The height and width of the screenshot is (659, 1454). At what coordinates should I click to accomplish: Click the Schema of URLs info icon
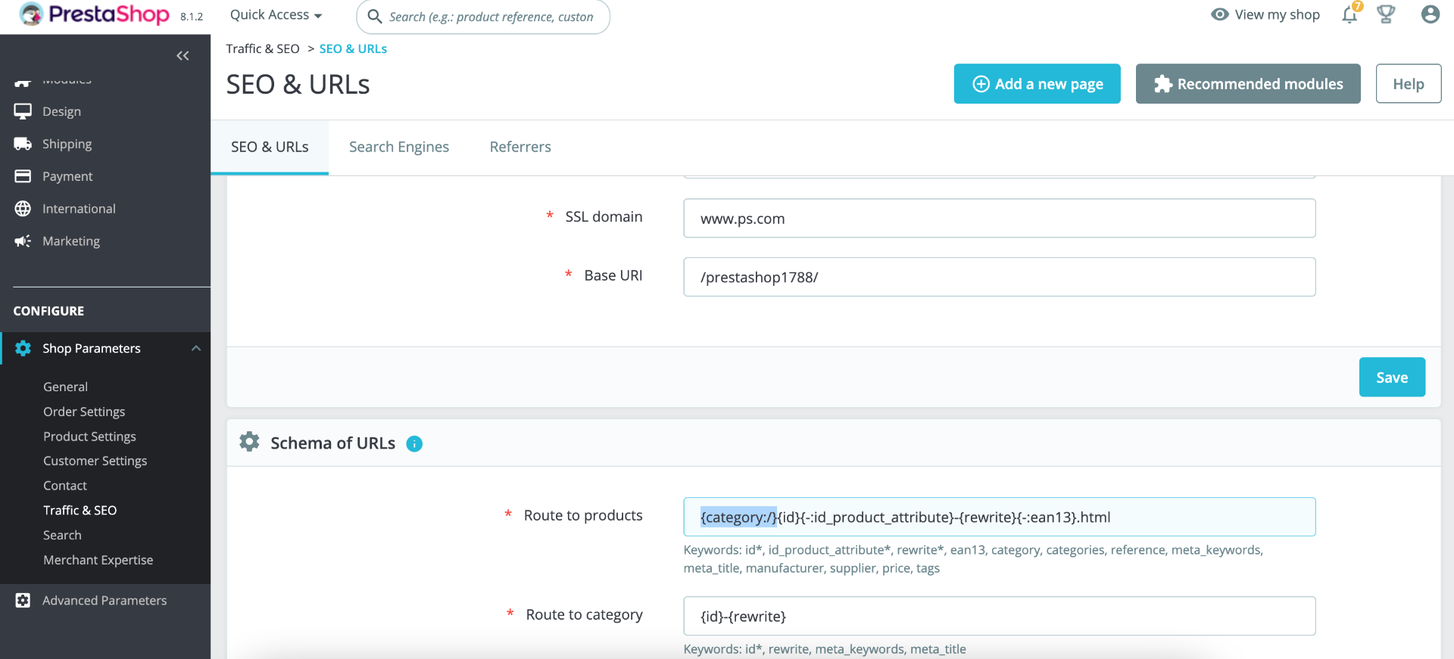(x=414, y=444)
